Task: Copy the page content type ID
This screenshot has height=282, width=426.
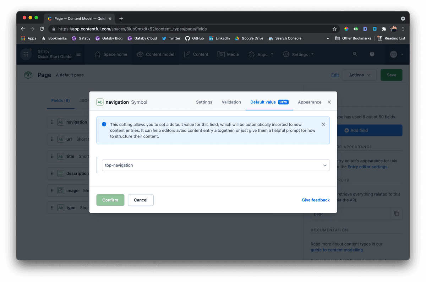Action: coord(397,213)
